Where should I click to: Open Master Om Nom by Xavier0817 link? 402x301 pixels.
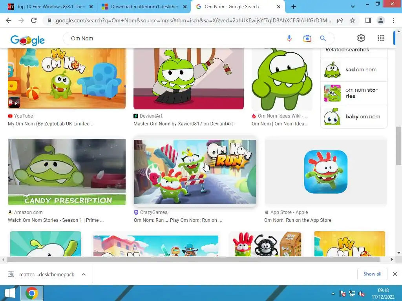(x=183, y=124)
